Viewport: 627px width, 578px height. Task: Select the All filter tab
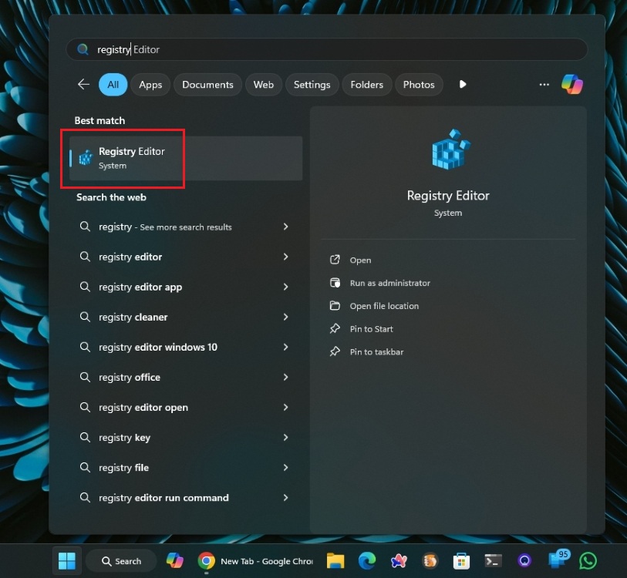pos(113,84)
